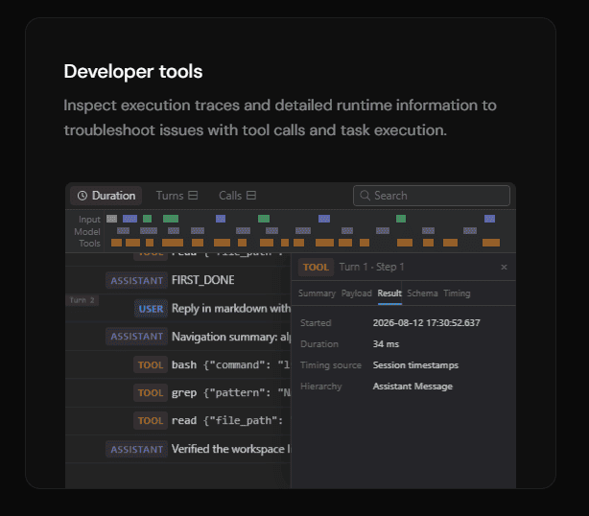This screenshot has width=589, height=516.
Task: Click the Model timeline row label
Action: [87, 231]
